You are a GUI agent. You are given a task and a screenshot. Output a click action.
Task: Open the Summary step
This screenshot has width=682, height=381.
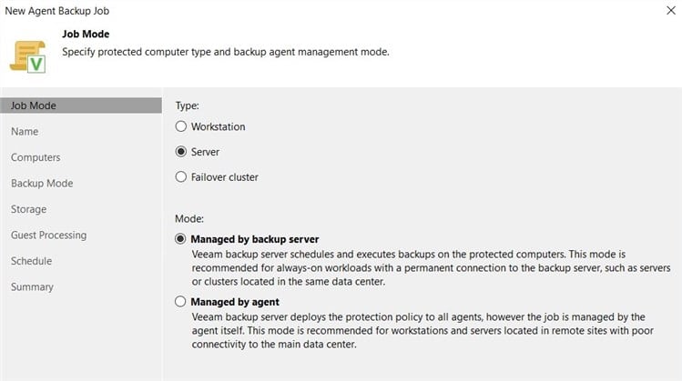(32, 287)
